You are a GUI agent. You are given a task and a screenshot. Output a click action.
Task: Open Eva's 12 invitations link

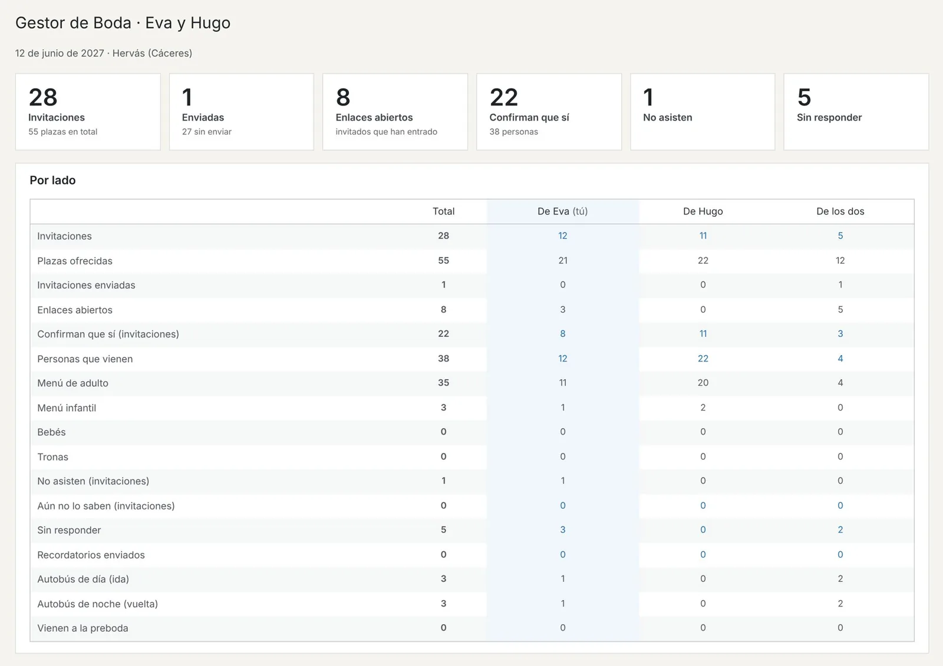(563, 236)
